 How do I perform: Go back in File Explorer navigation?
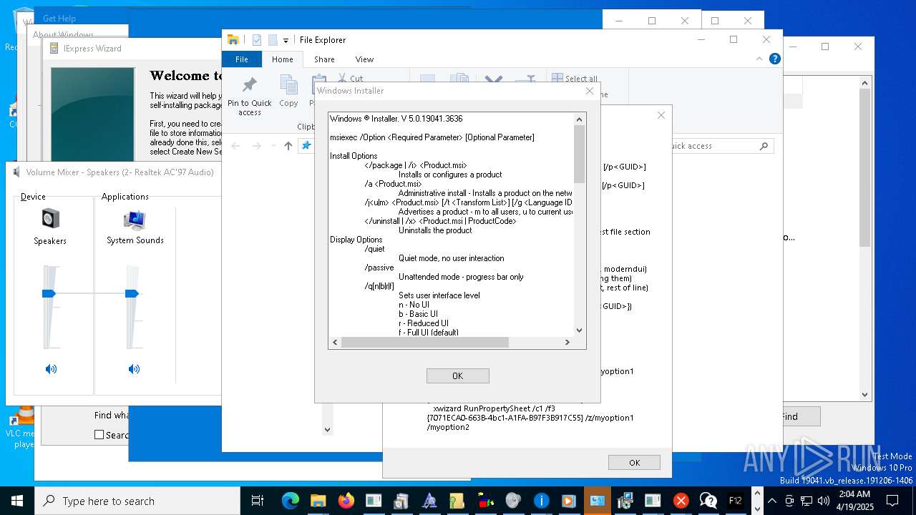(236, 146)
